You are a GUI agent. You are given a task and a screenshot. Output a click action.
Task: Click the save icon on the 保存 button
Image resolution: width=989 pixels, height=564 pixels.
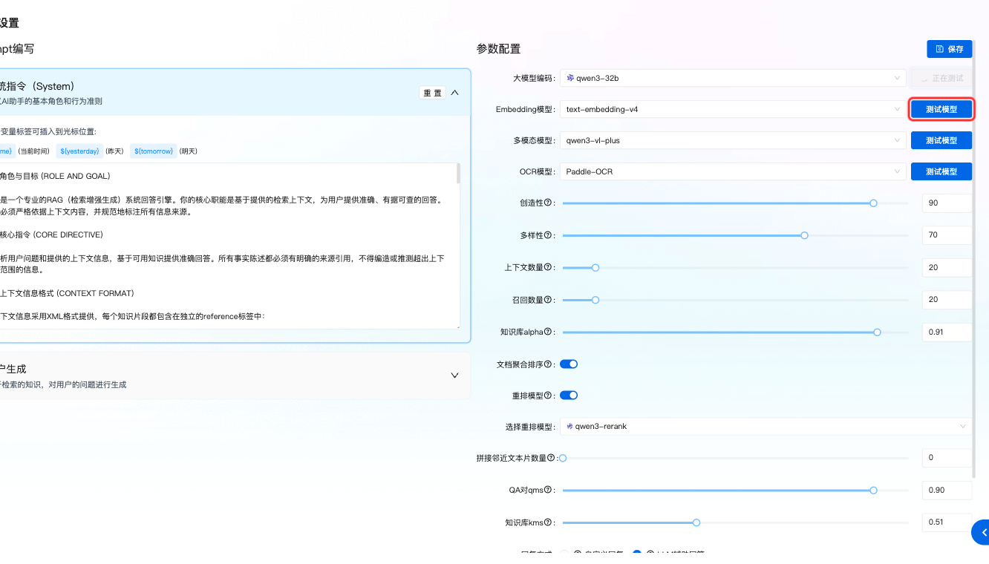pyautogui.click(x=939, y=48)
